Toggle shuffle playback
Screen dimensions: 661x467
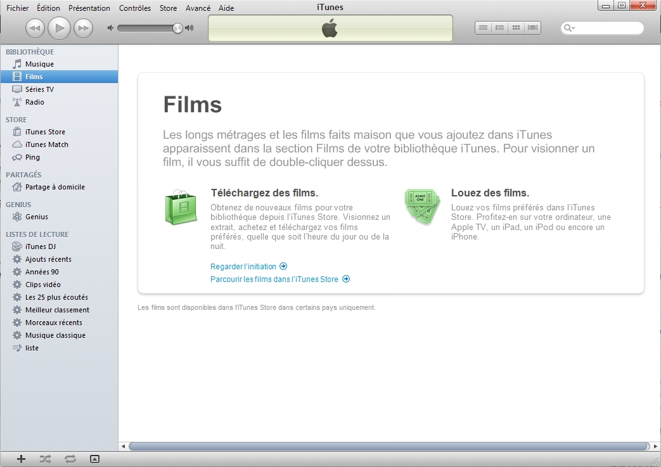click(x=45, y=459)
